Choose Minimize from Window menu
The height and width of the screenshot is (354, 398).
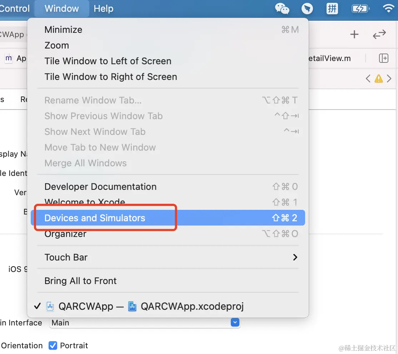168,30
